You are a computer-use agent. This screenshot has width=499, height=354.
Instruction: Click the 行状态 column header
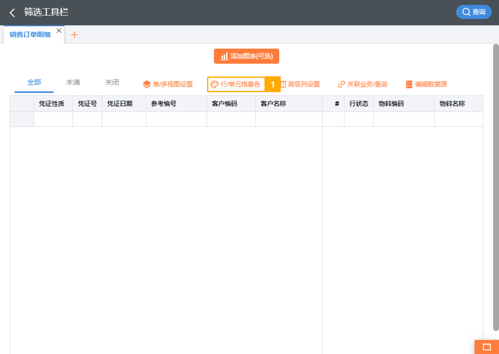tap(359, 104)
